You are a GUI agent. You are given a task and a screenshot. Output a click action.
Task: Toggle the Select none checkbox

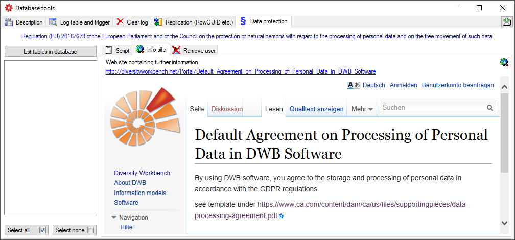(x=90, y=230)
